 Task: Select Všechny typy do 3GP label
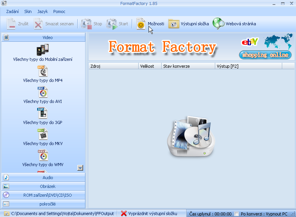(43, 122)
